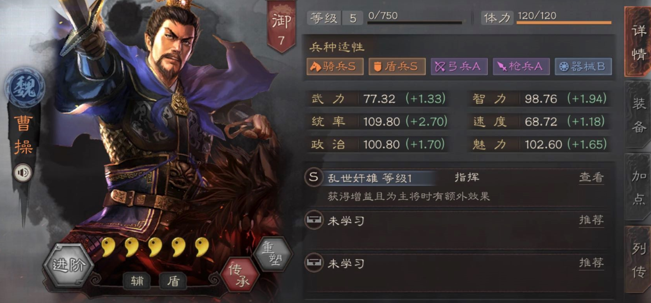The image size is (651, 303).
Task: Open the 详情 side tab
Action: point(638,42)
